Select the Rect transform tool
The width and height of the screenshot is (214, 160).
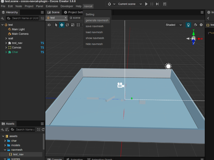(x=78, y=25)
